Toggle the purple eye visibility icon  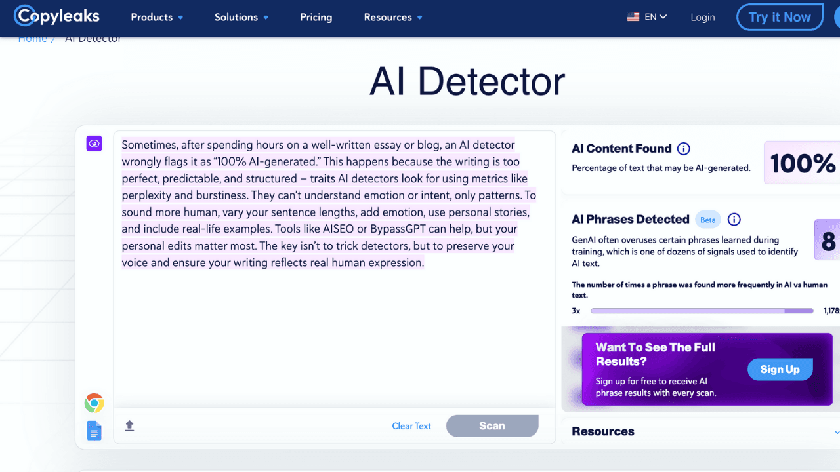pyautogui.click(x=94, y=144)
